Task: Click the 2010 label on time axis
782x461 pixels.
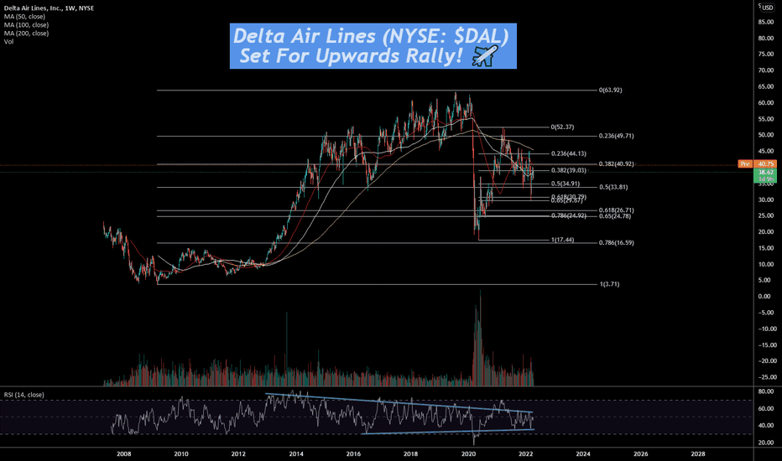Action: 181,454
